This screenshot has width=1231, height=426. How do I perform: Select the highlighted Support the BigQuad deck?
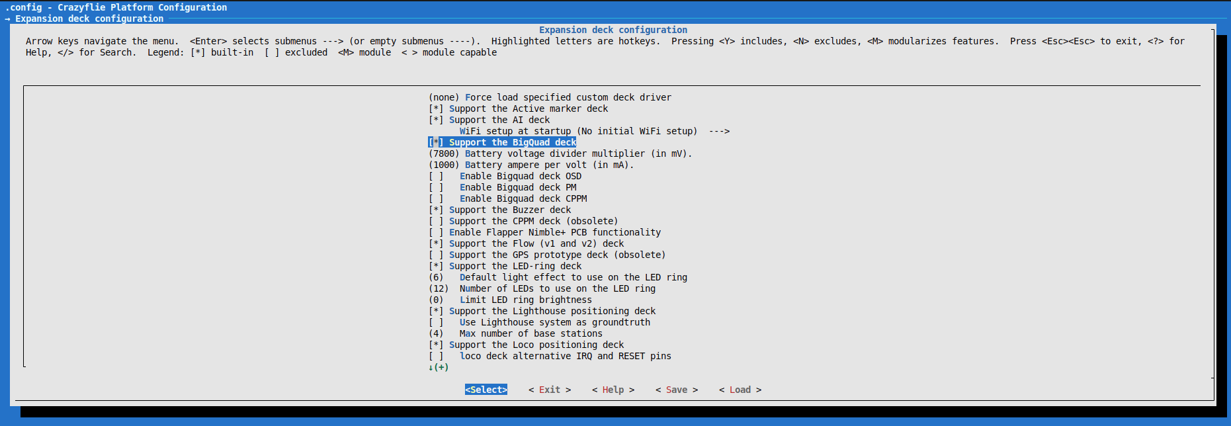coord(512,142)
